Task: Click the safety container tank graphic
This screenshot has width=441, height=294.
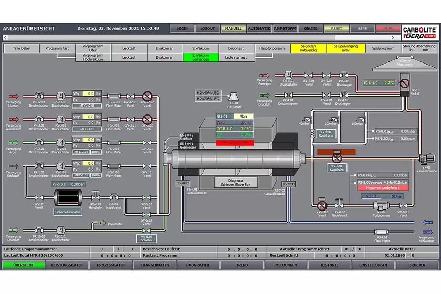Action: pyautogui.click(x=68, y=198)
